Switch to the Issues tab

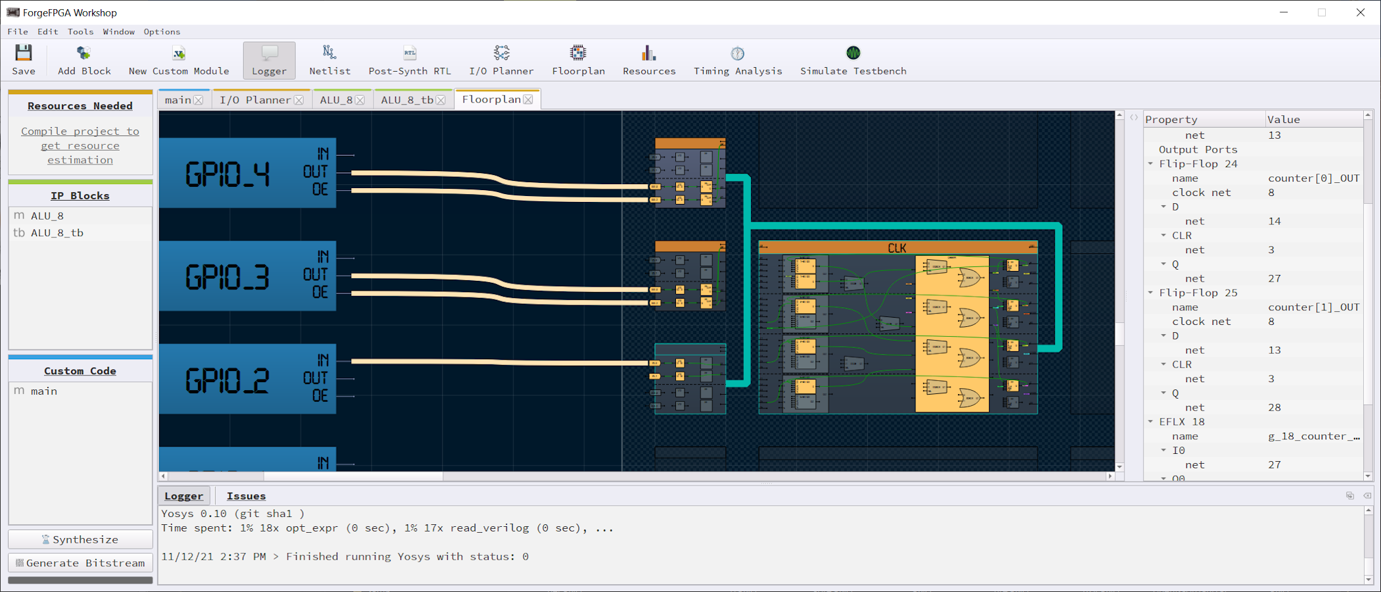(246, 496)
